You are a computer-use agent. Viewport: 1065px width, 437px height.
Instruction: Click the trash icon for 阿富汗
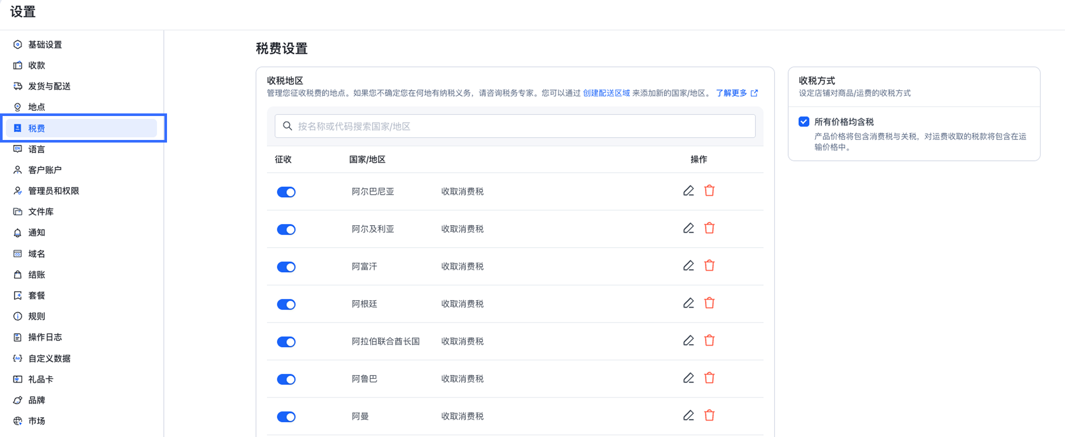pyautogui.click(x=709, y=266)
